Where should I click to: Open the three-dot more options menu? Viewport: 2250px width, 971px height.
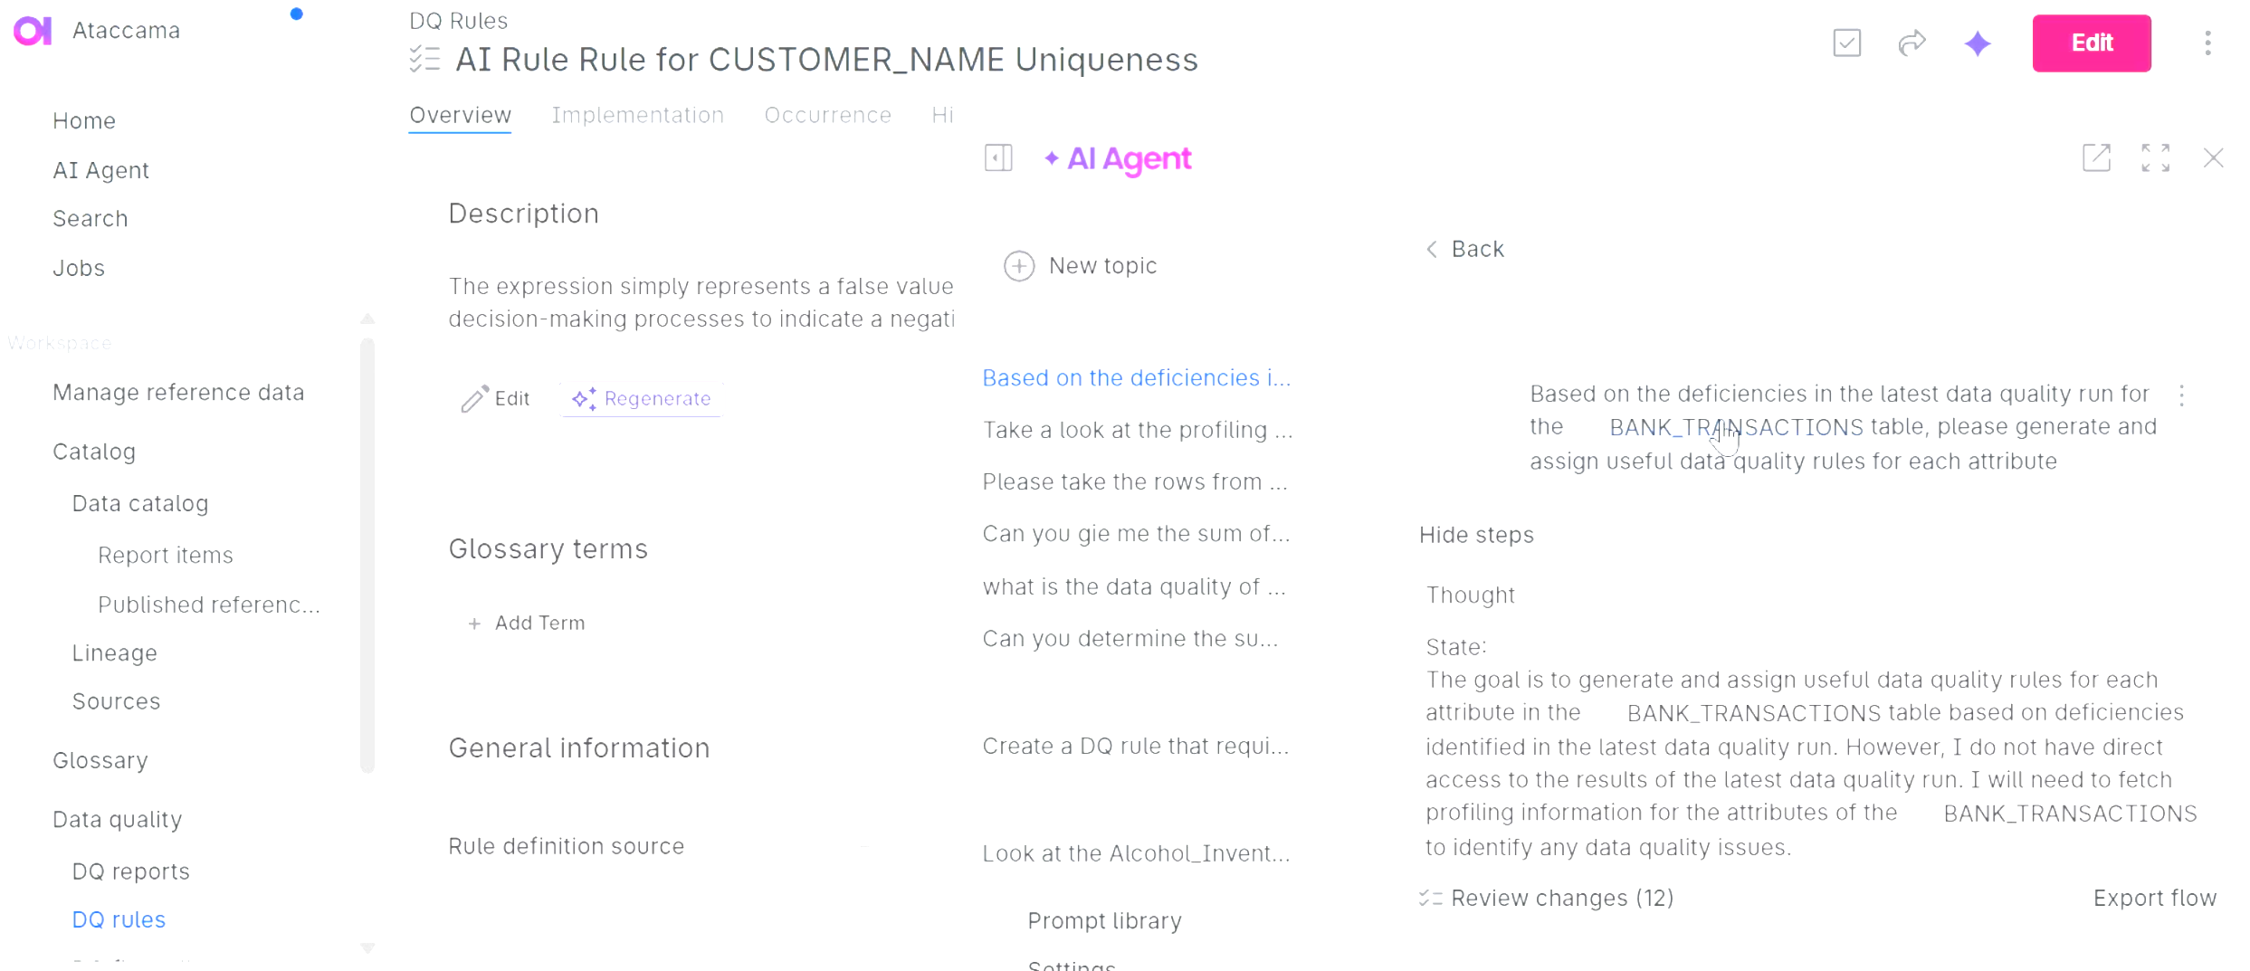click(x=2207, y=43)
